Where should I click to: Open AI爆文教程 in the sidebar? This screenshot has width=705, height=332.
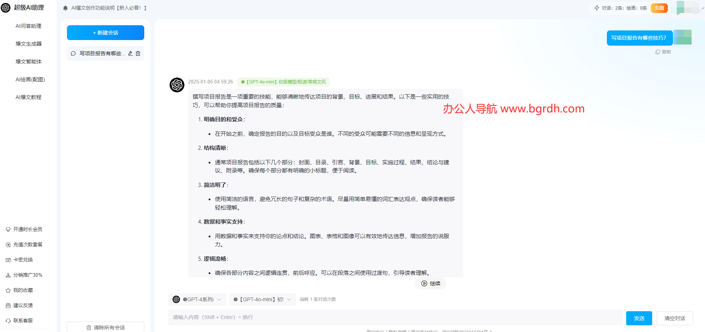[x=28, y=97]
